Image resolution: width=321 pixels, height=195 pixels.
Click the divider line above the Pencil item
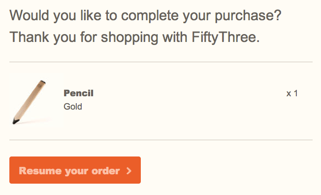tap(161, 62)
